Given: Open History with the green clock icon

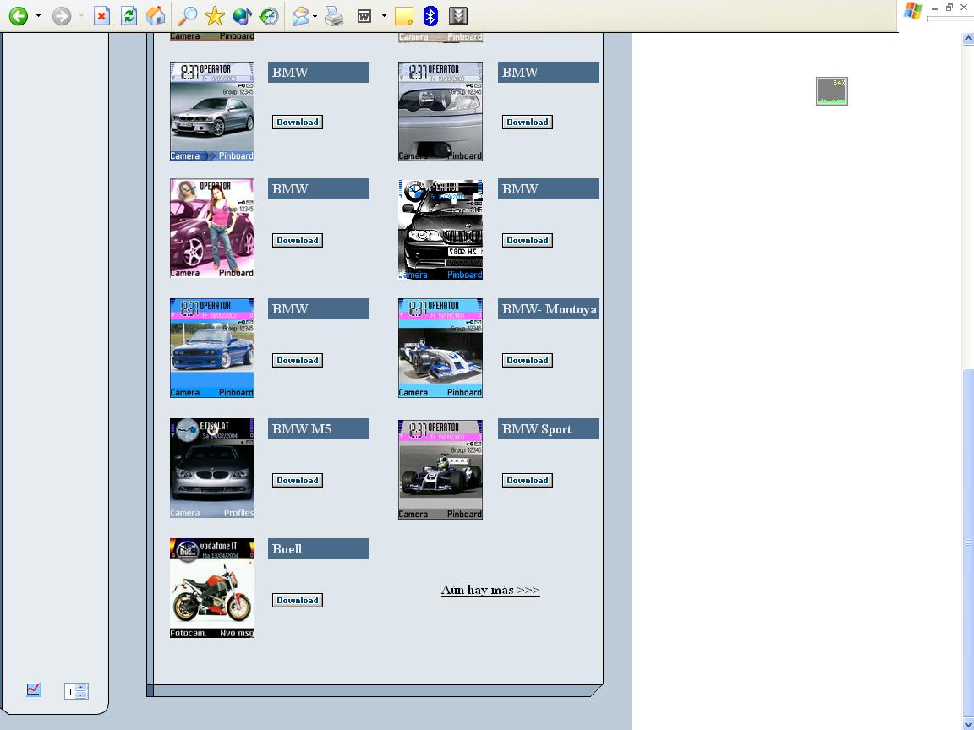Looking at the screenshot, I should [x=269, y=15].
